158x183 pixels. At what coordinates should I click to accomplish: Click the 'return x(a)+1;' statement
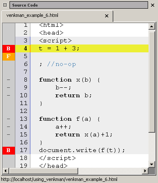pos(84,135)
